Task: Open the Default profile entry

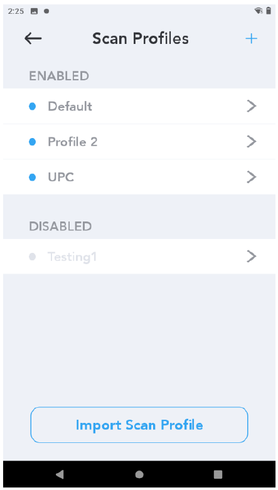Action: [139, 106]
